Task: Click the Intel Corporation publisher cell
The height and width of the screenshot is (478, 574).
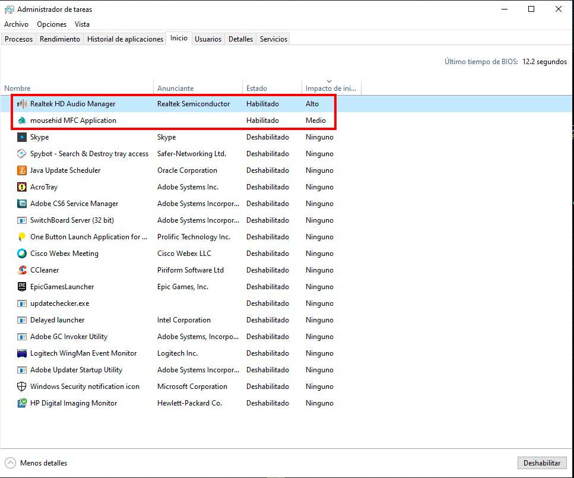Action: pos(184,320)
